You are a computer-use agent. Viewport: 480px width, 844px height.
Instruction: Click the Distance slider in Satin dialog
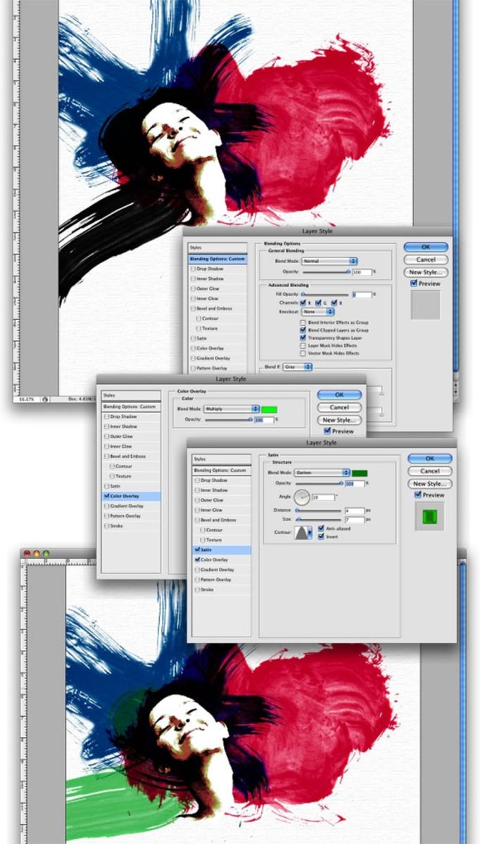click(320, 511)
